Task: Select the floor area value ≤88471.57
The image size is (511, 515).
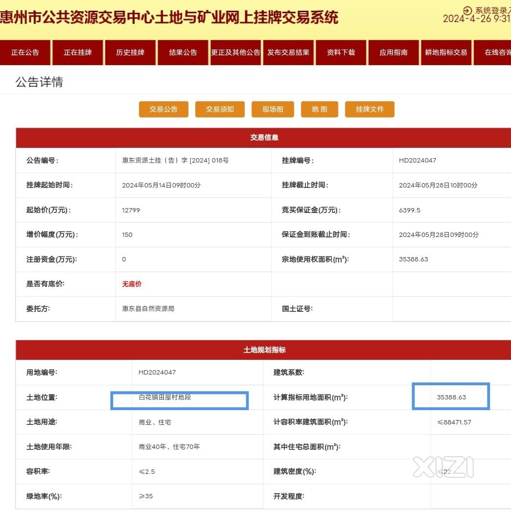Action: pyautogui.click(x=454, y=422)
